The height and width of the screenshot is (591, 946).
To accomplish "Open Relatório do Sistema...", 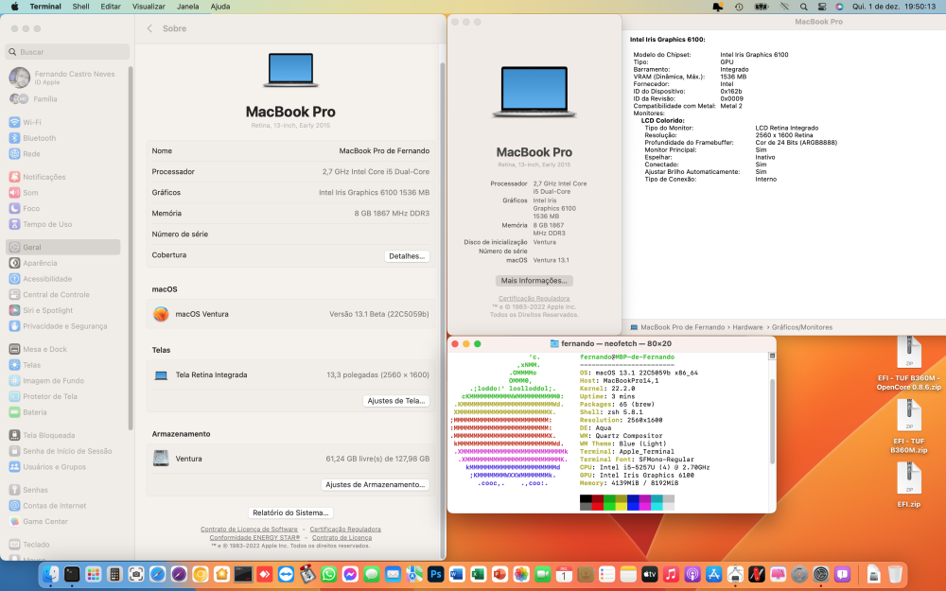I will (x=290, y=513).
